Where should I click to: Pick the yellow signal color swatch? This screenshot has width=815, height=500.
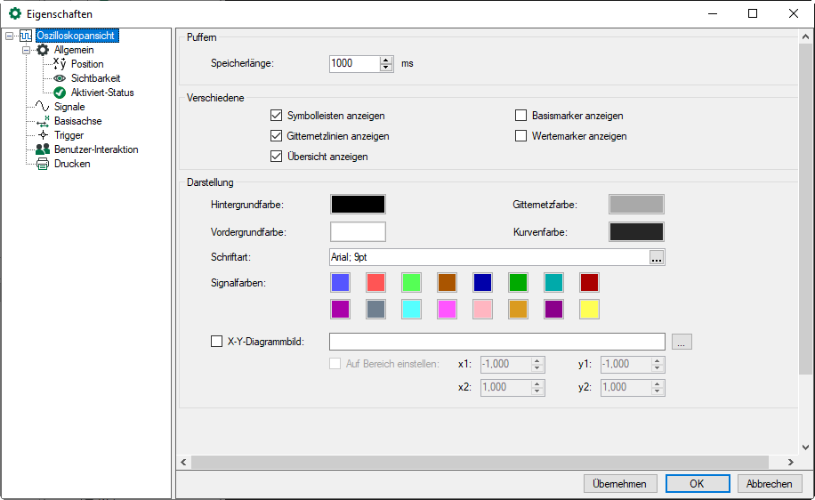(589, 310)
